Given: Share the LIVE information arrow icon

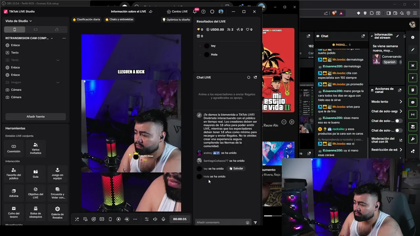Looking at the screenshot, I should point(151,11).
